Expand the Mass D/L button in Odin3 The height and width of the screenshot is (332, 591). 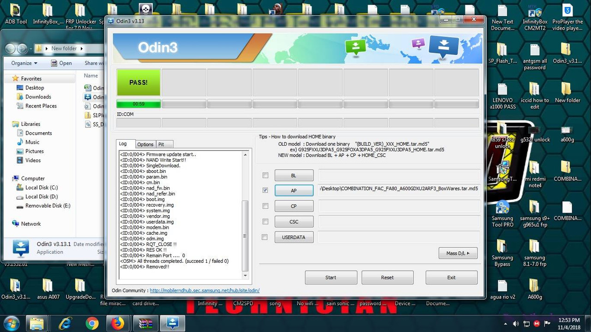[458, 253]
